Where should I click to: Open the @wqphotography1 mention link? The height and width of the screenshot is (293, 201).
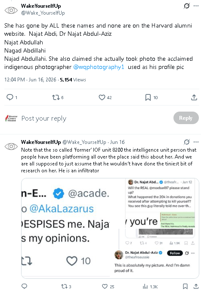pos(99,67)
